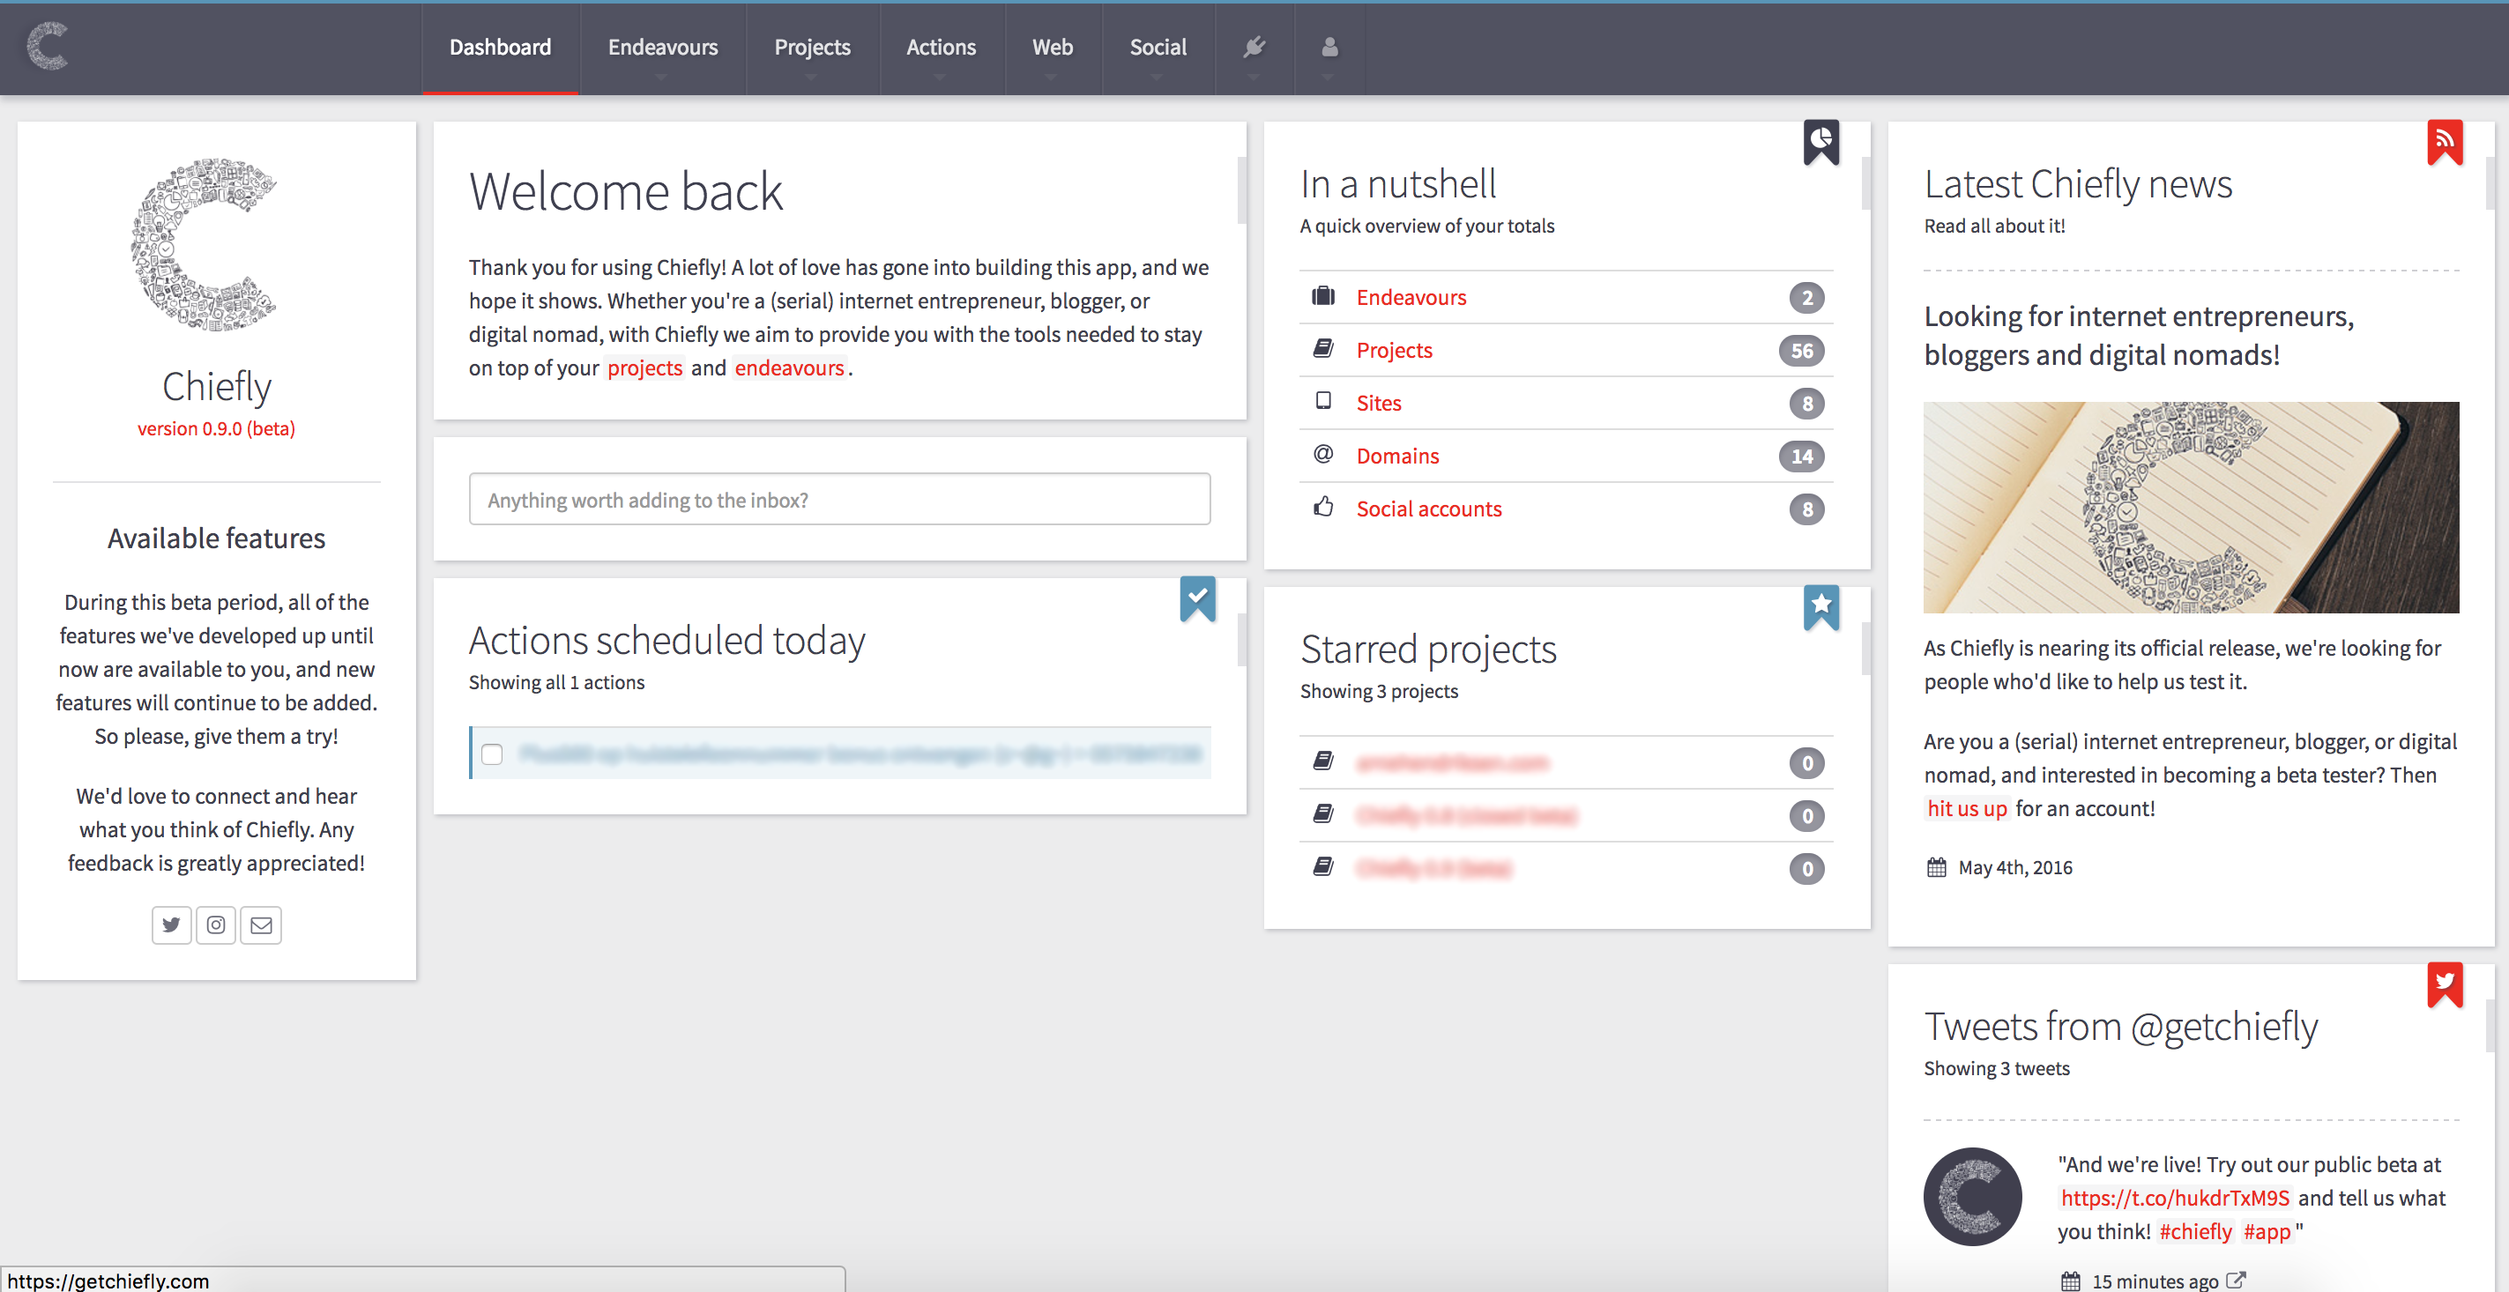The height and width of the screenshot is (1292, 2509).
Task: Open Chiefly's Instagram profile button
Action: pos(216,924)
